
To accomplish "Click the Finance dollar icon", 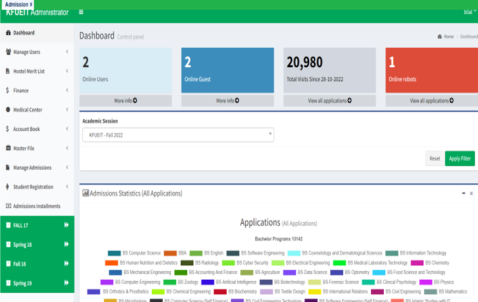I will [7, 90].
